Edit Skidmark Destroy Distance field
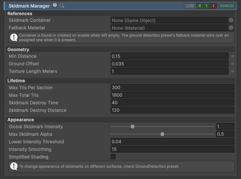241x179 pixels. (173, 110)
